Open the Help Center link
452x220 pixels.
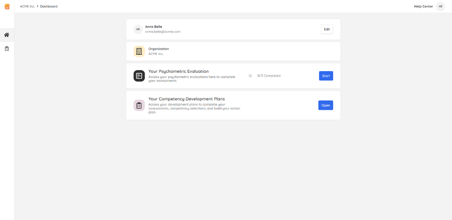pos(423,6)
